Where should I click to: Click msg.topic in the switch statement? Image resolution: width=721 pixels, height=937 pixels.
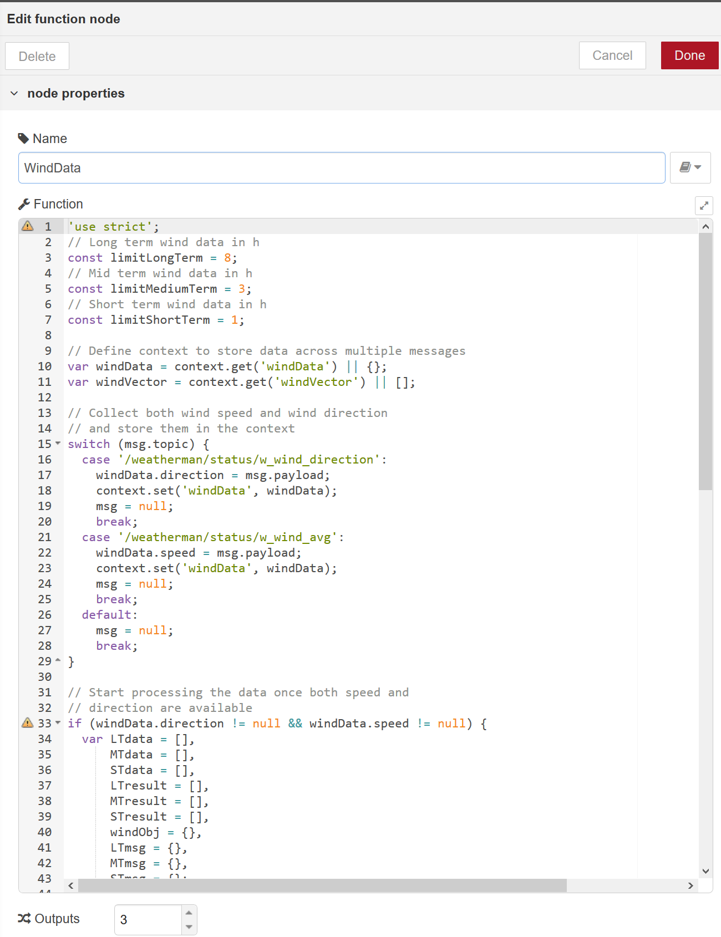tap(156, 444)
